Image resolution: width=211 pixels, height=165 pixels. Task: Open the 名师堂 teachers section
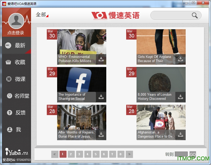click(16, 96)
